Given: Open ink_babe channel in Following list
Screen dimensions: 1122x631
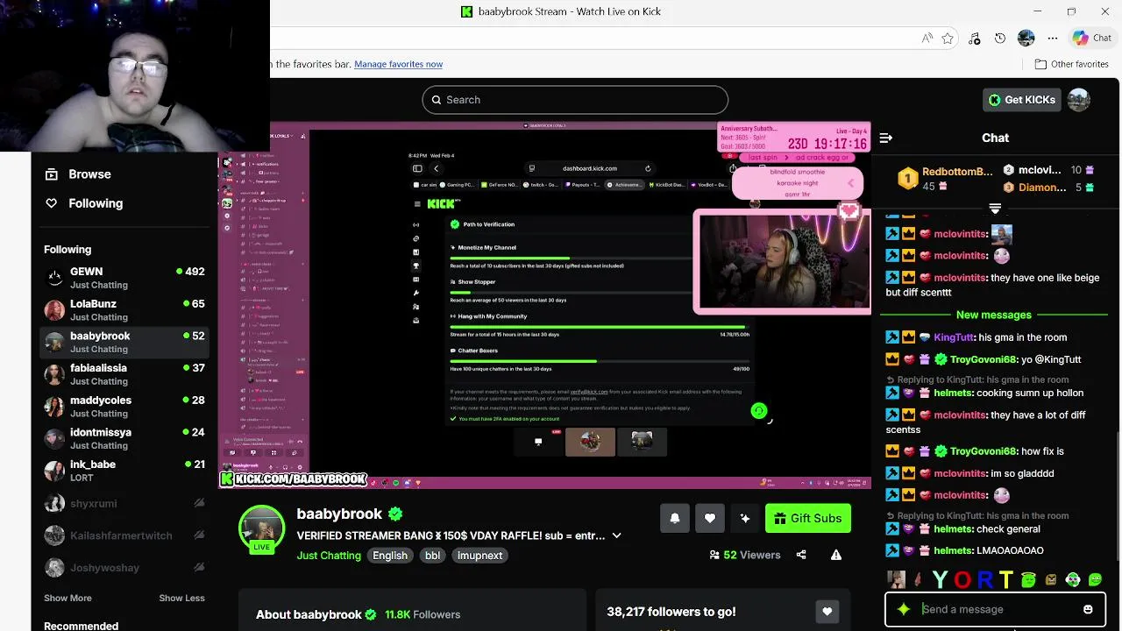Looking at the screenshot, I should coord(124,471).
